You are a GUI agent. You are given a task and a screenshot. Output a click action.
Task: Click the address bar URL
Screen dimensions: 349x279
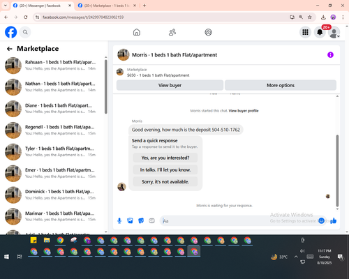click(x=83, y=17)
